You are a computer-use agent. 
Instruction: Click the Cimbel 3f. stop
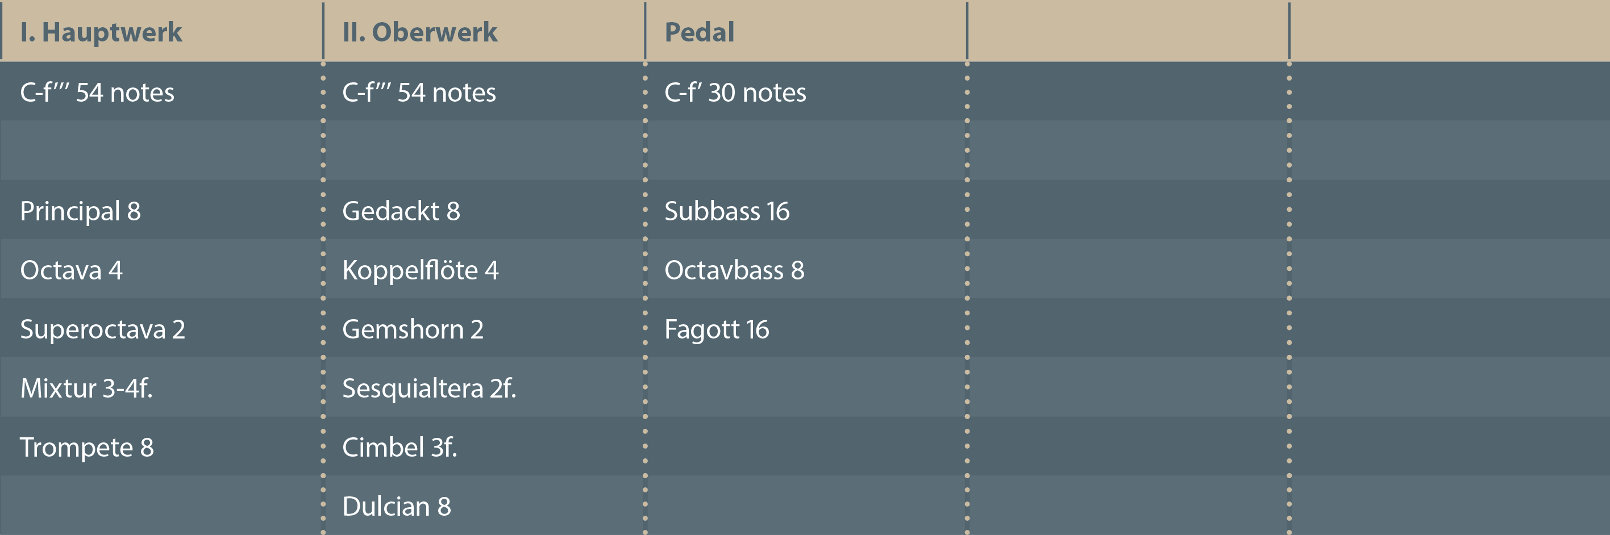coord(400,447)
